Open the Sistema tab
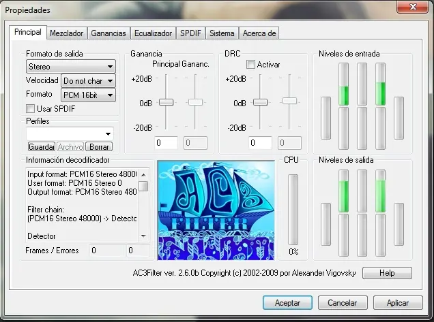The width and height of the screenshot is (434, 322). tap(222, 33)
